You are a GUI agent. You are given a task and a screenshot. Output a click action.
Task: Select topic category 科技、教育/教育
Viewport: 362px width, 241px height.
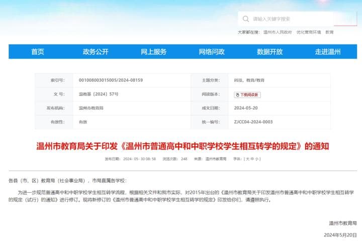coord(249,80)
